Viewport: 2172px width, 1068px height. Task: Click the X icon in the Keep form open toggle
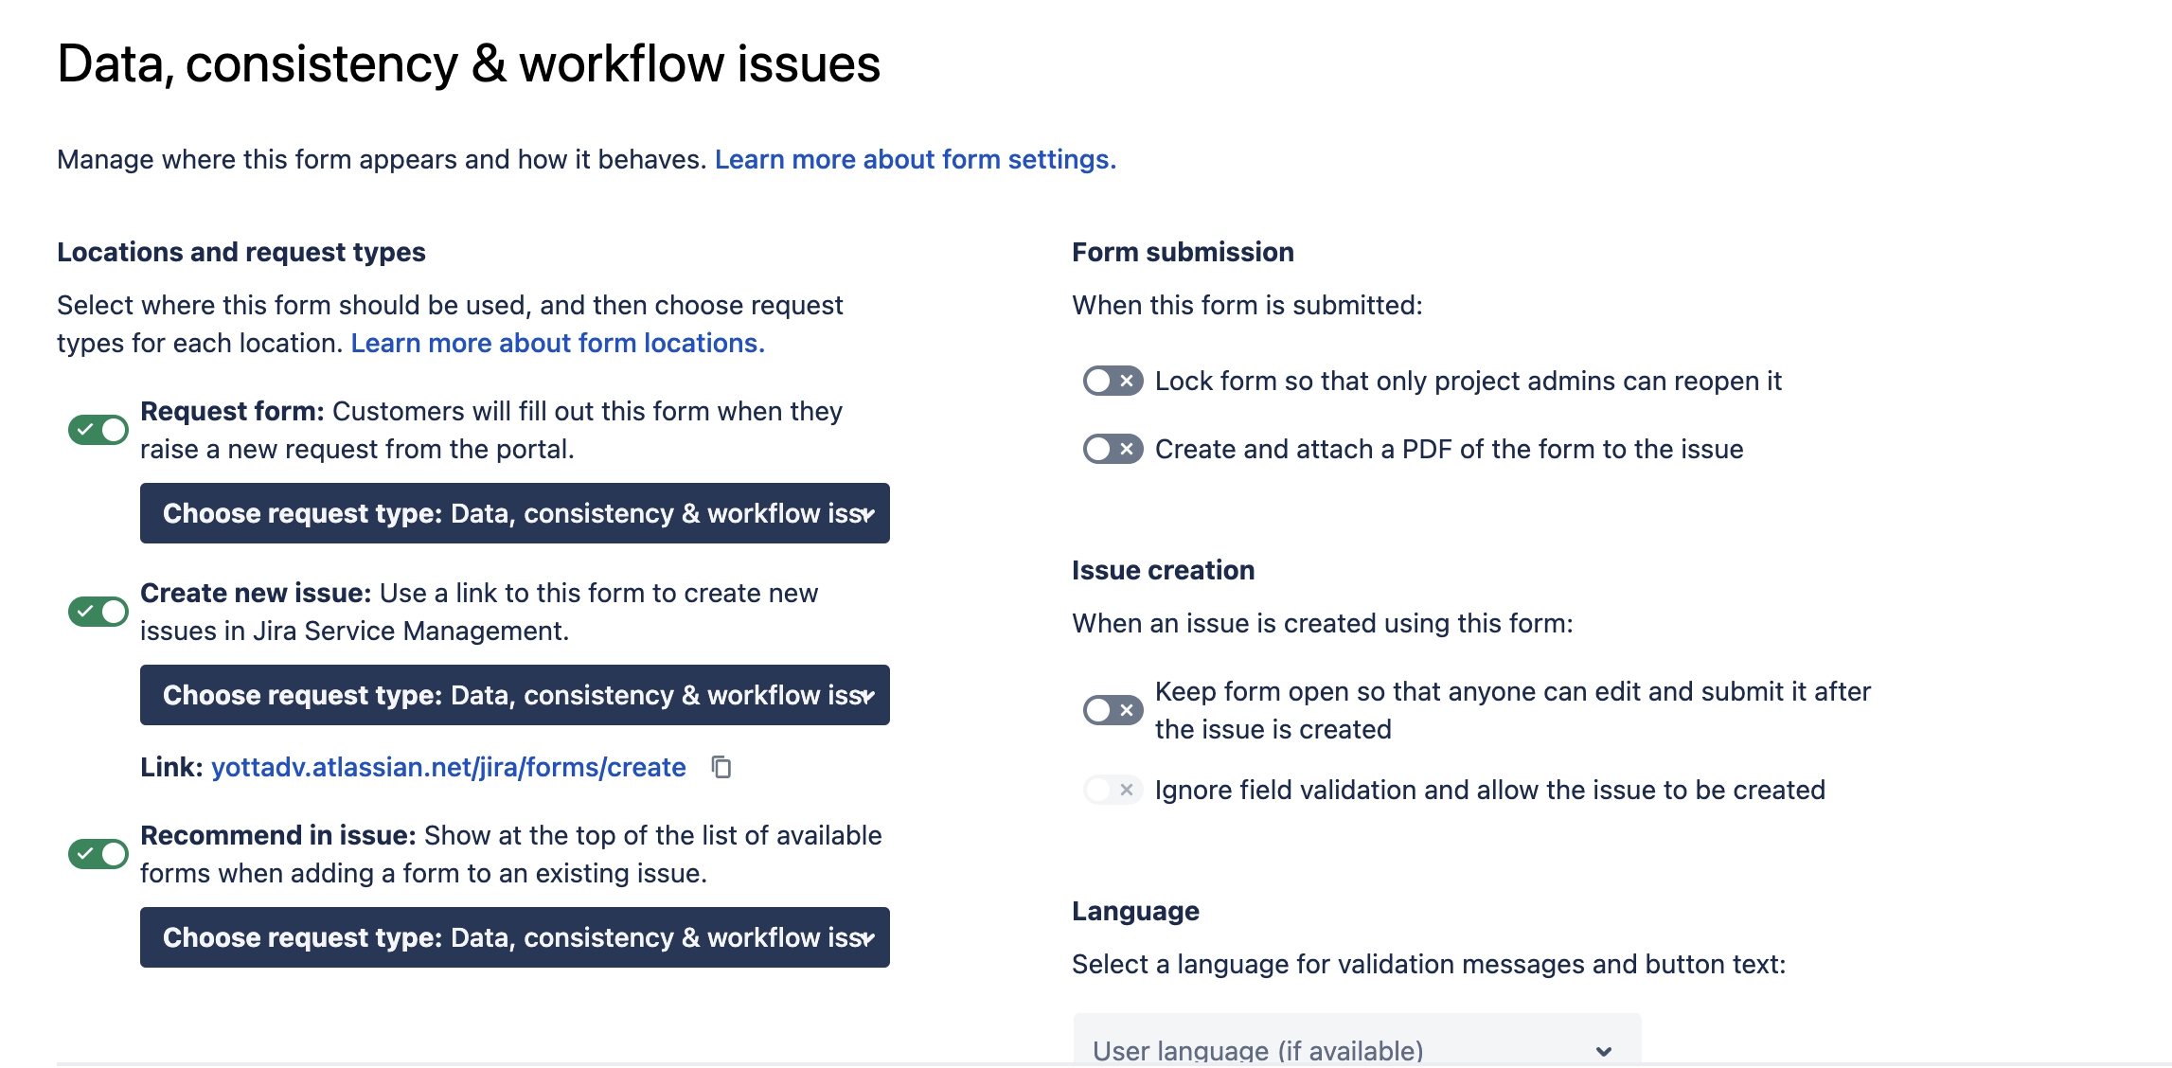click(1127, 708)
